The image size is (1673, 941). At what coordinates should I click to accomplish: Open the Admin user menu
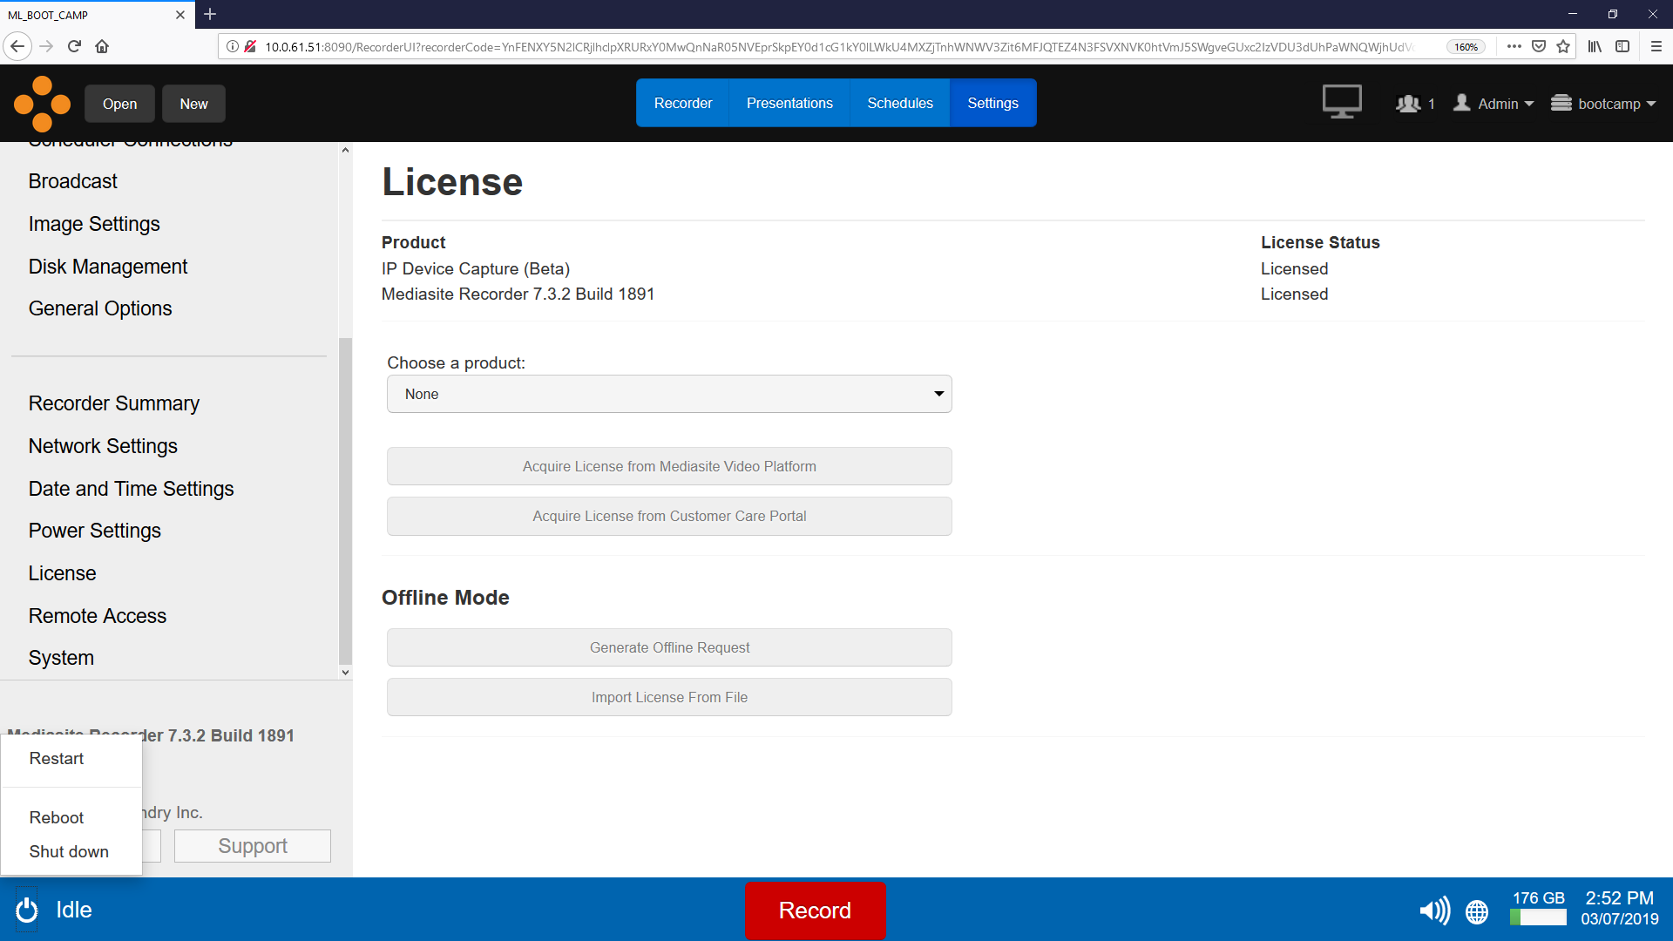1494,104
